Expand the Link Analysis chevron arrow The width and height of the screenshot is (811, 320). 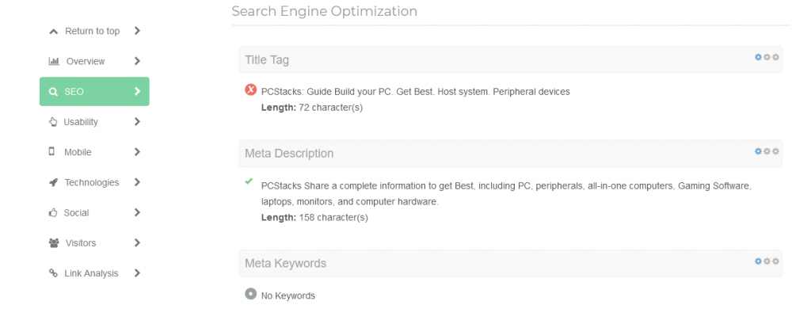pos(137,273)
